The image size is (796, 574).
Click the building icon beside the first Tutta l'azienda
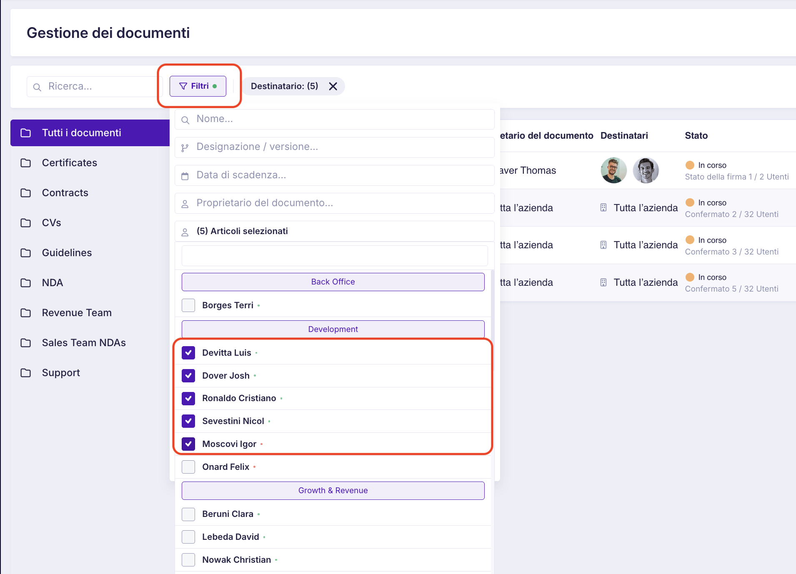point(603,208)
